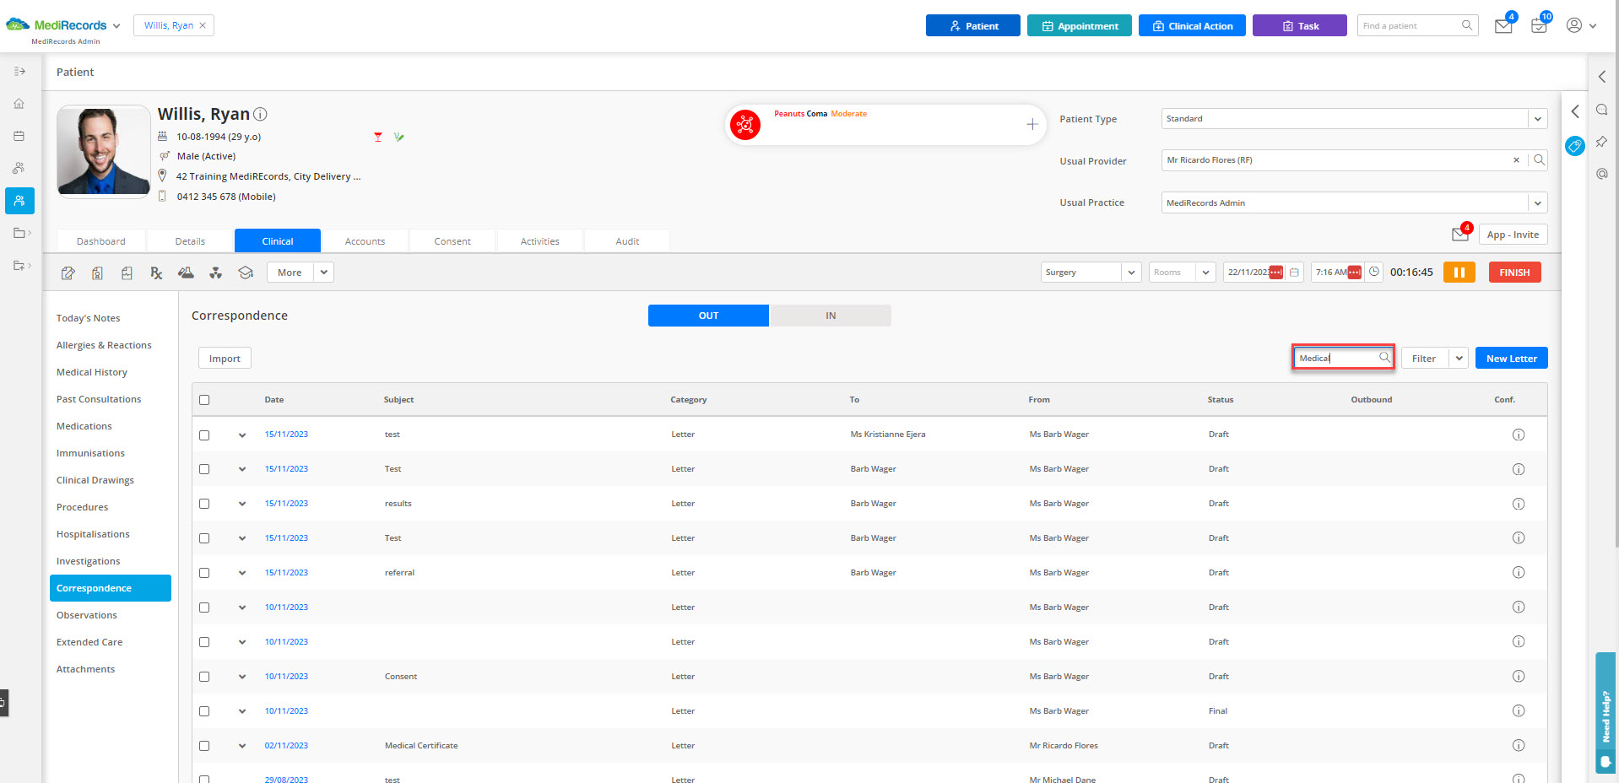This screenshot has width=1619, height=783.
Task: Click Ryan Willis profile photo
Action: (x=104, y=152)
